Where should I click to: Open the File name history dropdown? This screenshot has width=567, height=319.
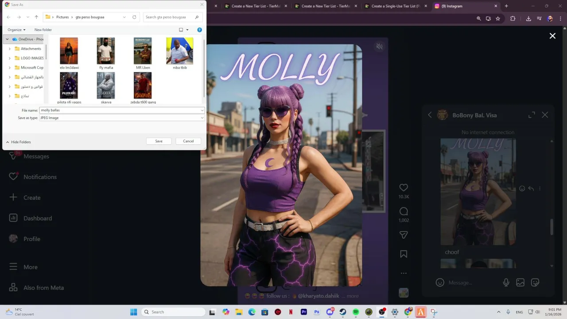[x=202, y=110]
